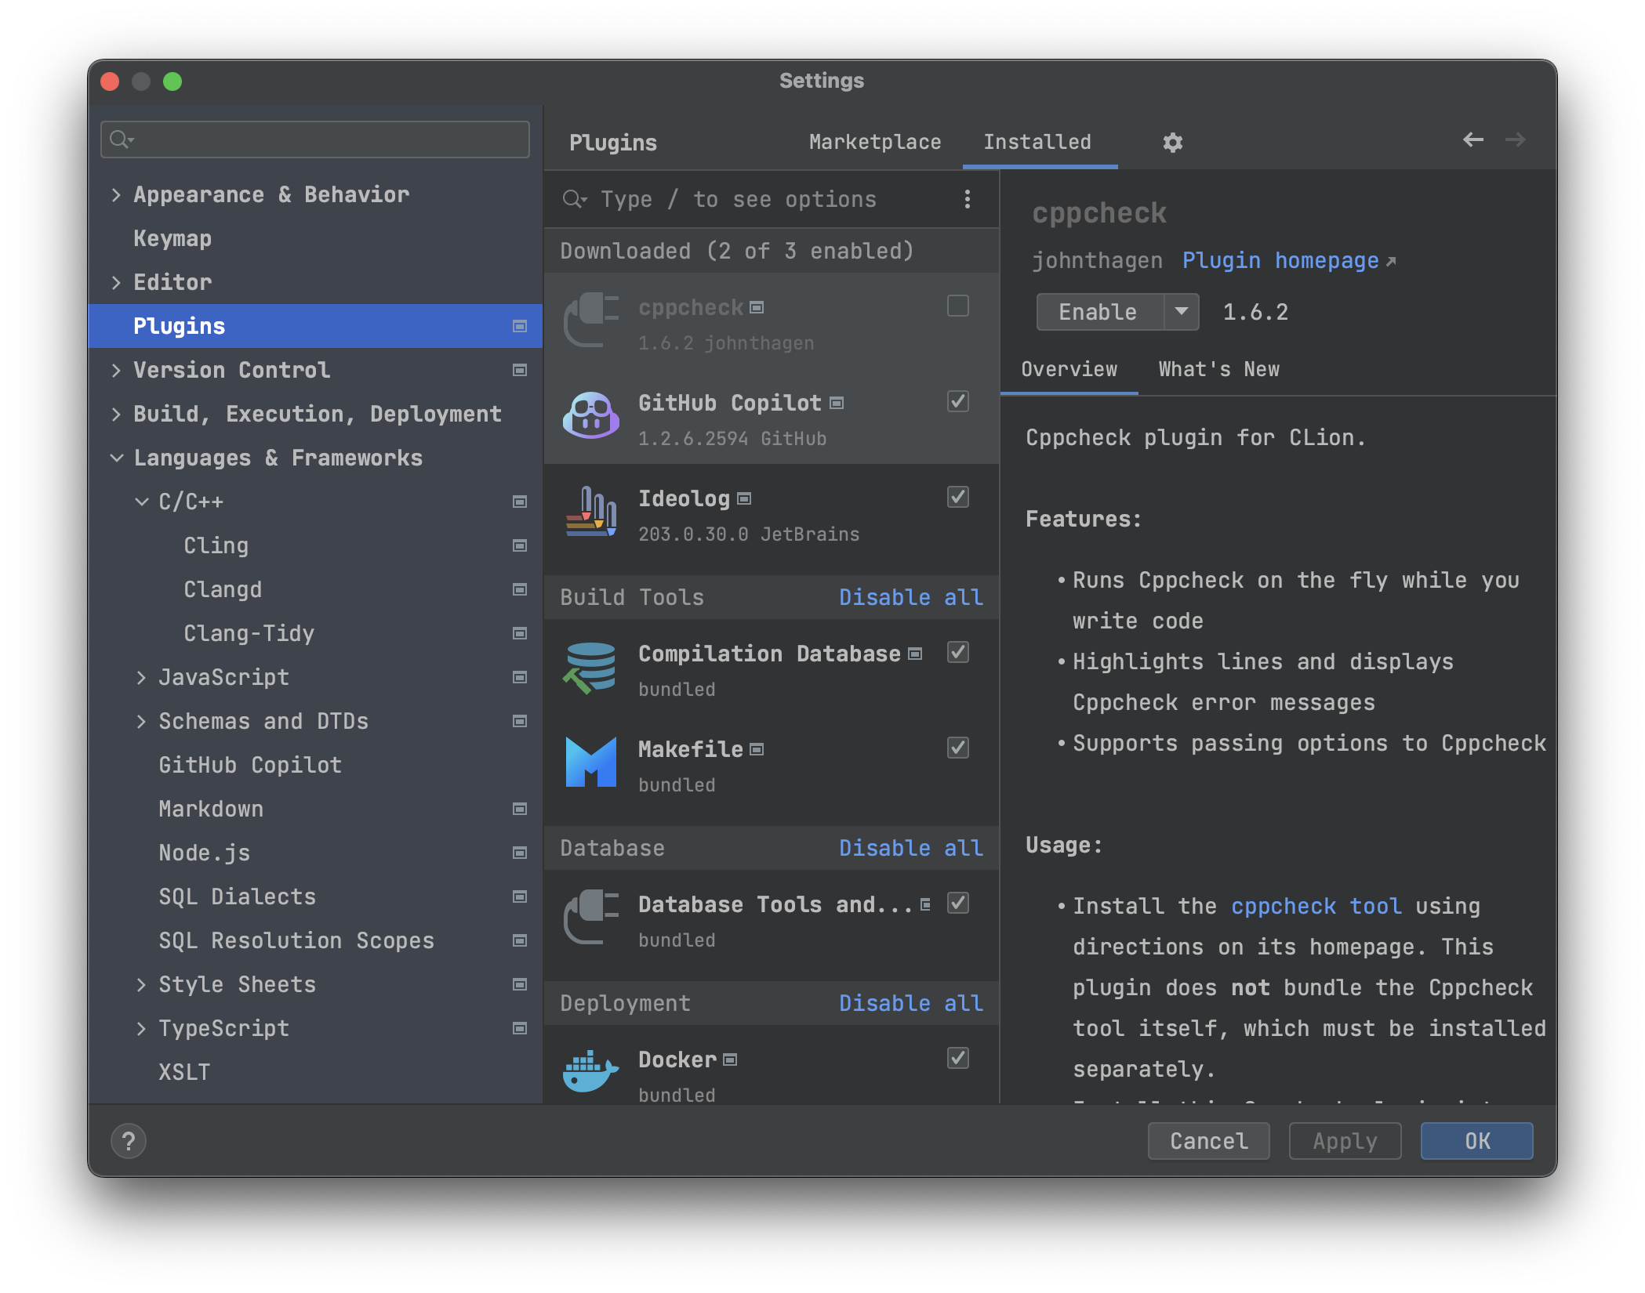1645x1293 pixels.
Task: Select the Ideolog plugin icon
Action: click(590, 512)
